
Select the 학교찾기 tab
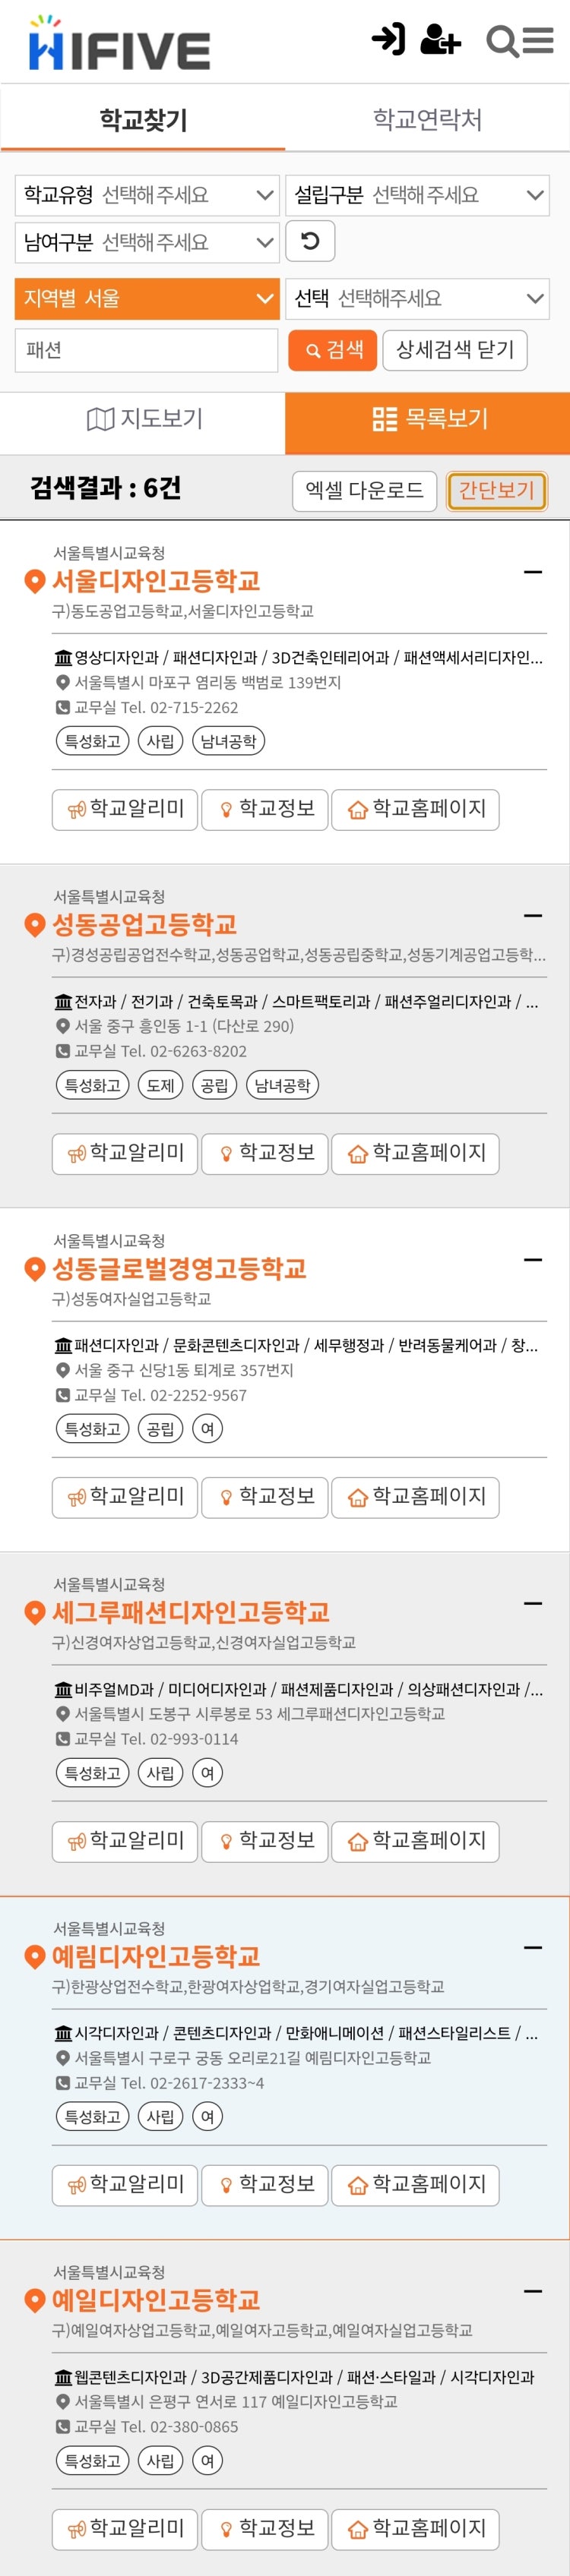[143, 120]
